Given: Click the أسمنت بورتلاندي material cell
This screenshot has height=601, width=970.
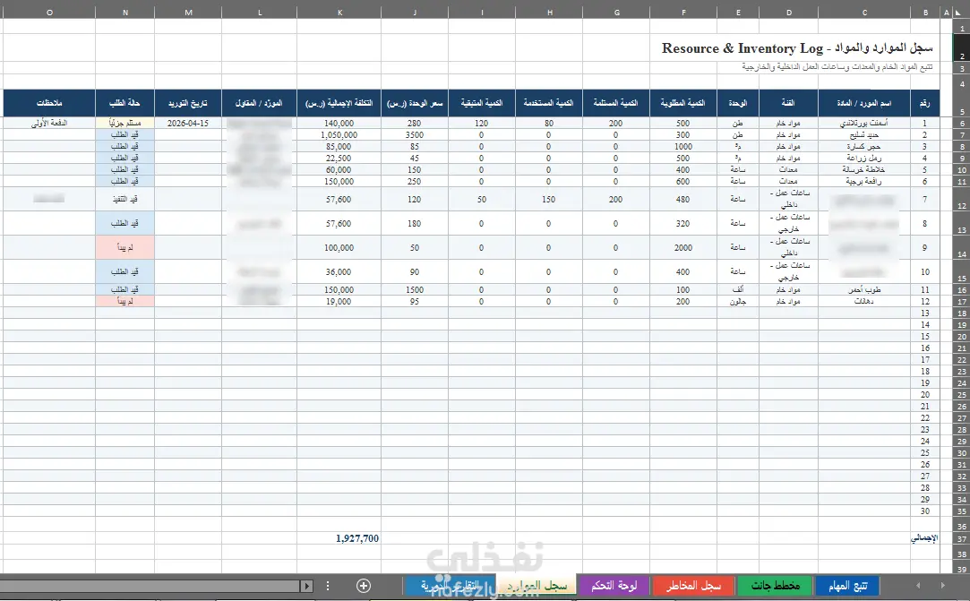Looking at the screenshot, I should tap(864, 124).
